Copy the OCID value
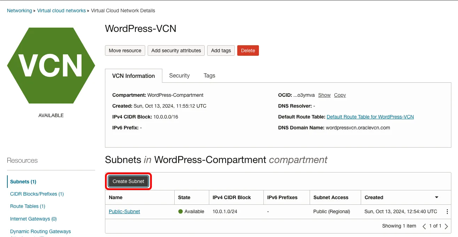 (x=340, y=95)
